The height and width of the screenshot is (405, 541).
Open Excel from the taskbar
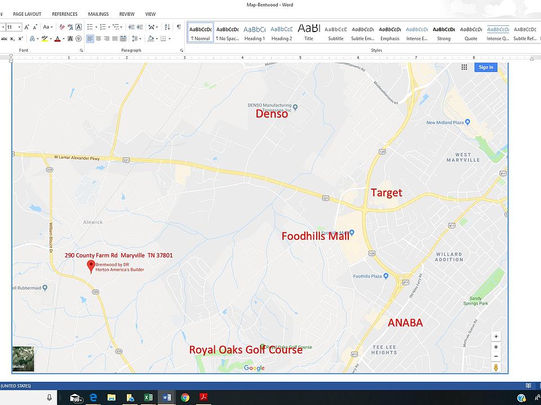tap(148, 398)
